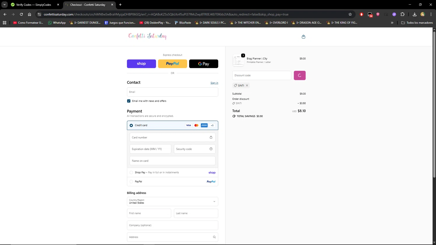Click the Last name field
This screenshot has width=436, height=245.
196,213
